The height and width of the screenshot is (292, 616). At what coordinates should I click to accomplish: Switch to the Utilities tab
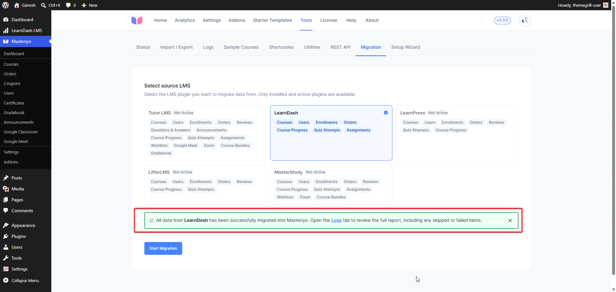(312, 47)
